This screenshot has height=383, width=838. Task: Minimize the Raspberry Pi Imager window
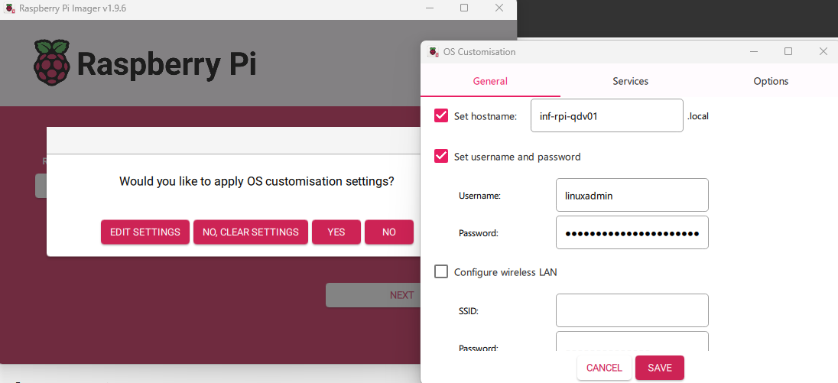pyautogui.click(x=429, y=8)
